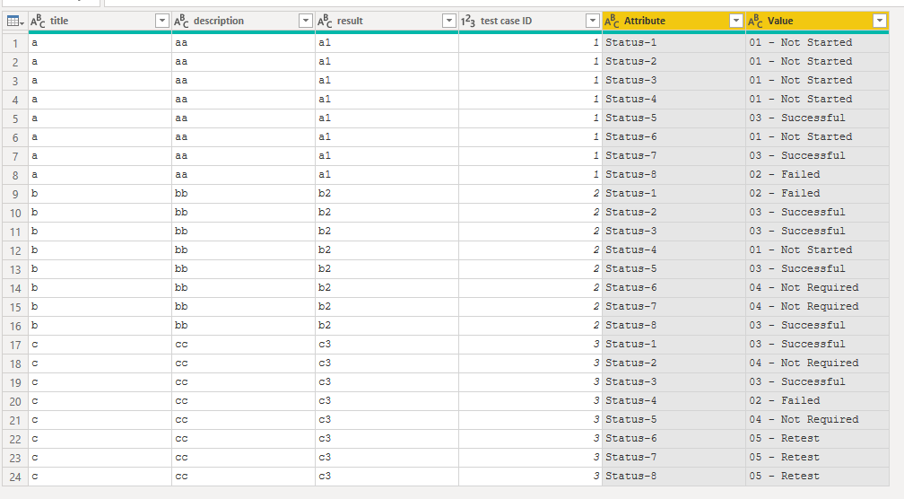Screen dimensions: 904x499
Task: Select row number 20
Action: click(x=15, y=401)
